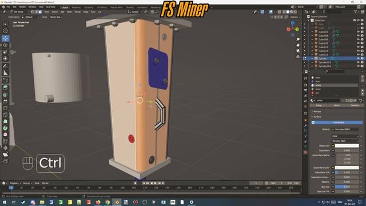The width and height of the screenshot is (366, 206).
Task: Select the Spin tool
Action: coord(5,128)
